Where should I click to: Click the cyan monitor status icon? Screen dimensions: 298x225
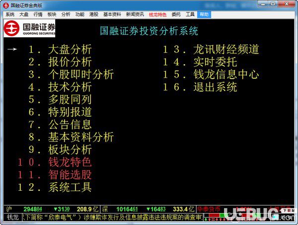tap(275, 217)
